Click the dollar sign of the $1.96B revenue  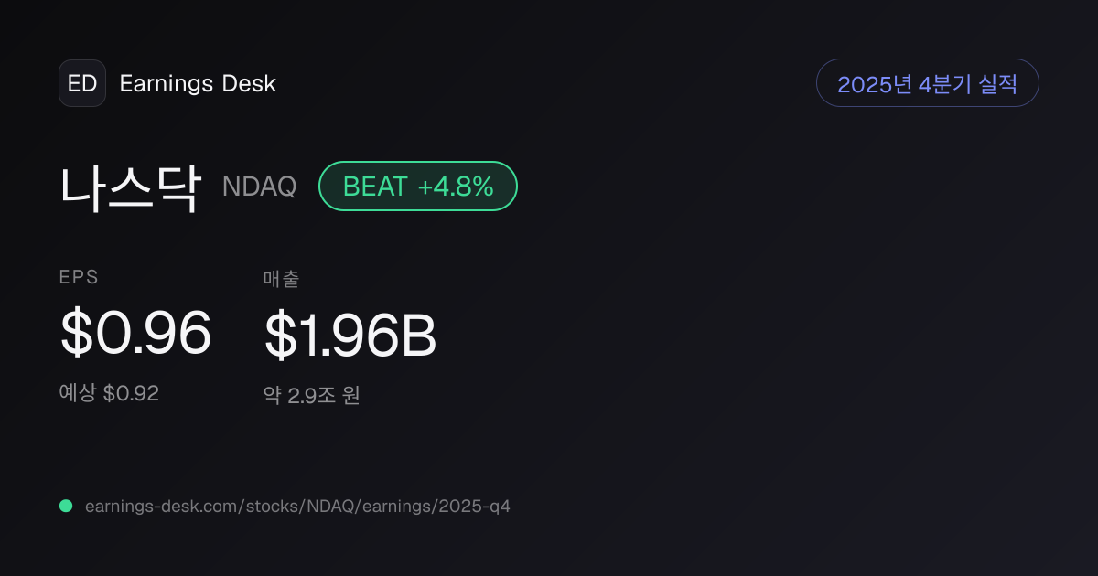click(278, 336)
